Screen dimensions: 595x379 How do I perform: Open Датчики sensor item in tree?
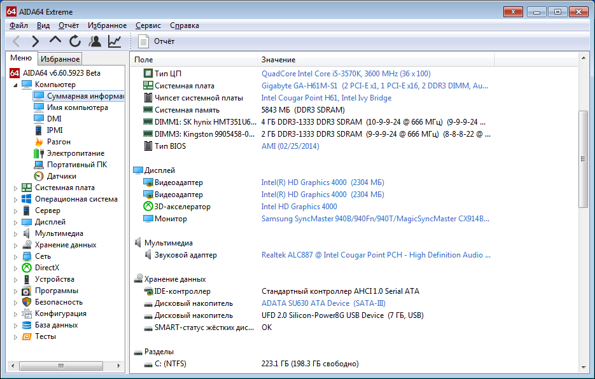[x=61, y=176]
